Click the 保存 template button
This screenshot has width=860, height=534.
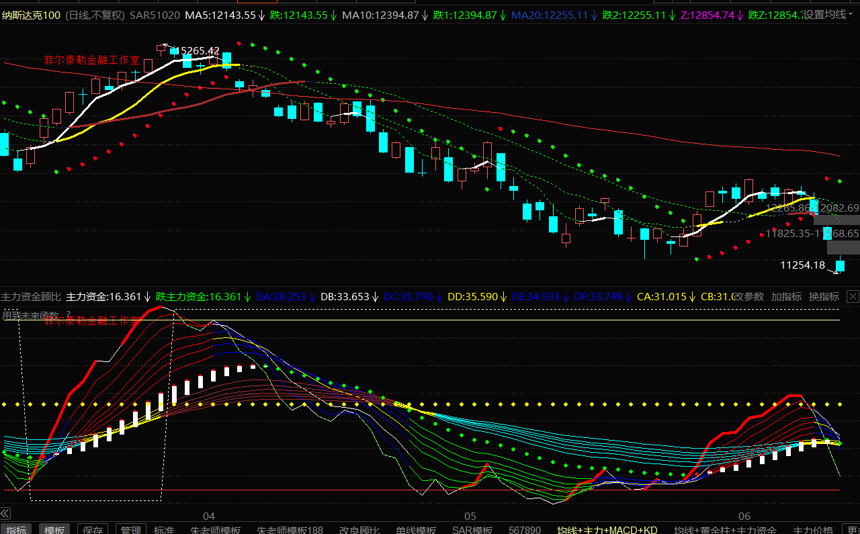point(93,529)
